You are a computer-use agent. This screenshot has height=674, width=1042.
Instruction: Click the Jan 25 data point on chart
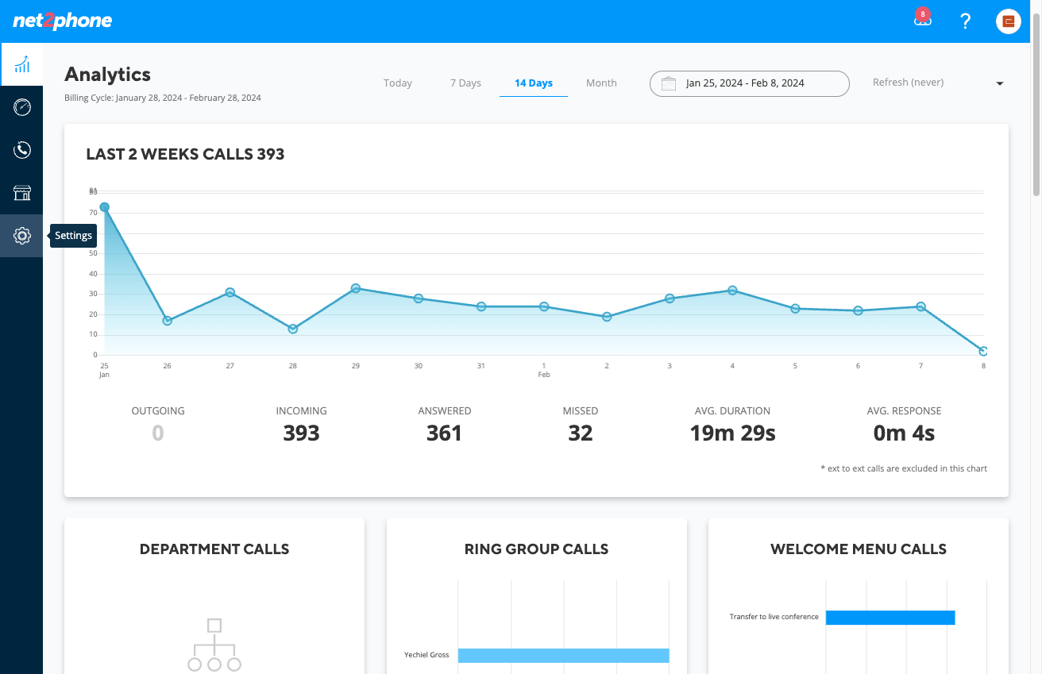104,207
